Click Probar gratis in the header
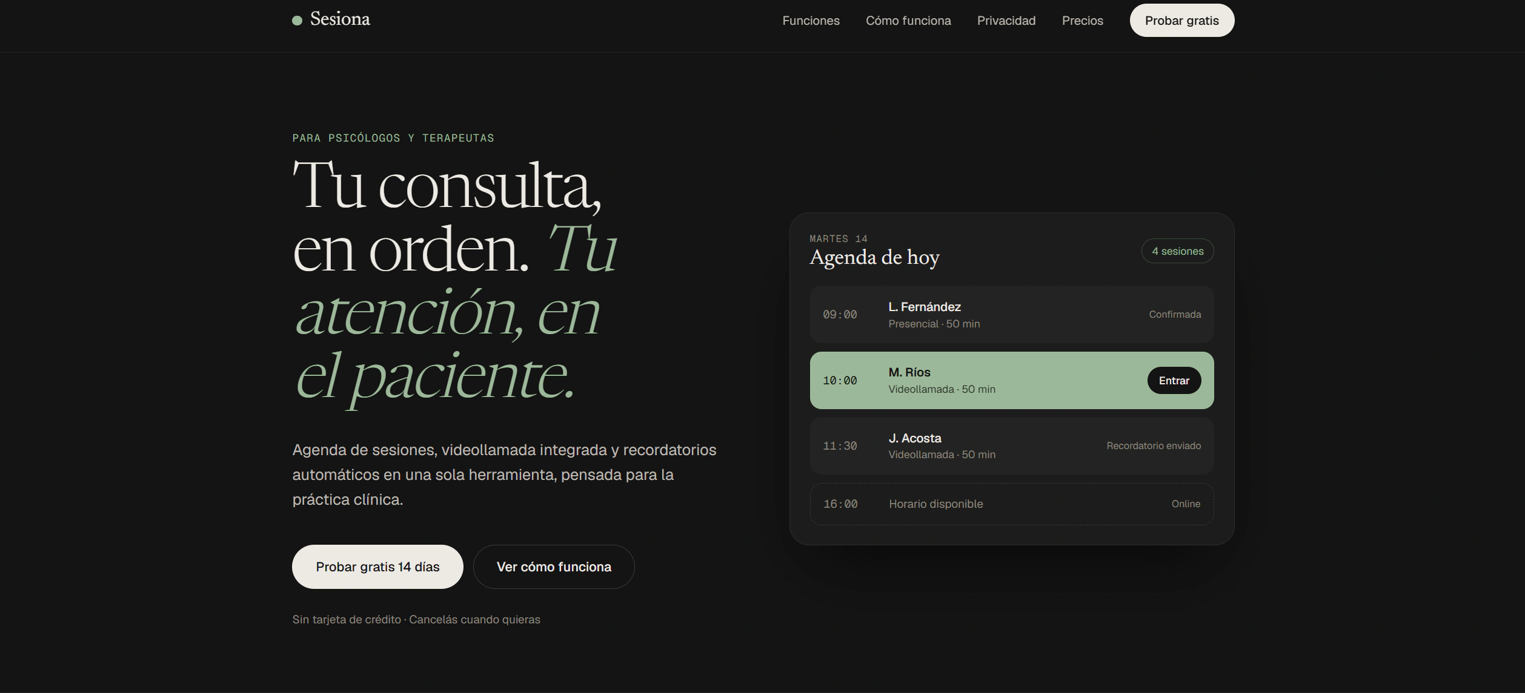This screenshot has height=693, width=1525. tap(1181, 21)
